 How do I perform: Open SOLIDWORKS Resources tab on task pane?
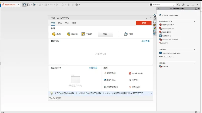[x=155, y=15]
